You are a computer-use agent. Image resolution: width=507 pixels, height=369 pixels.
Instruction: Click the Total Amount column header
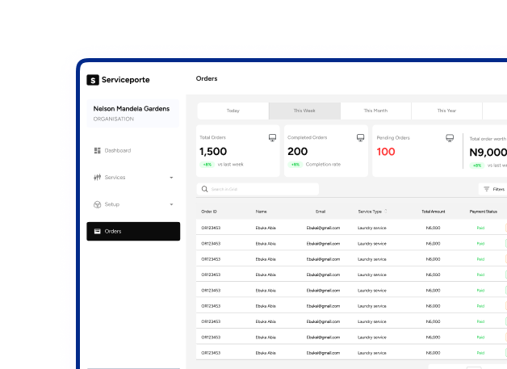433,212
